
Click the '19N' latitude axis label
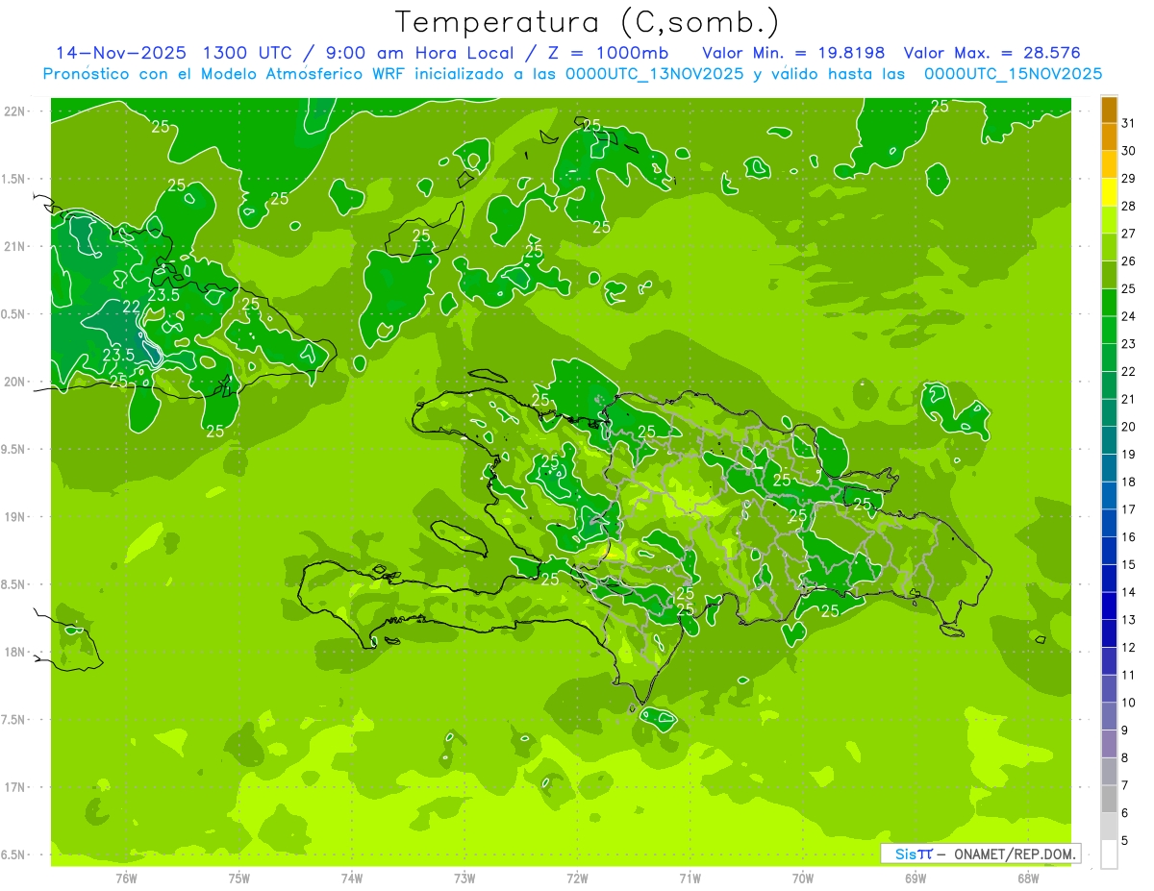point(13,517)
